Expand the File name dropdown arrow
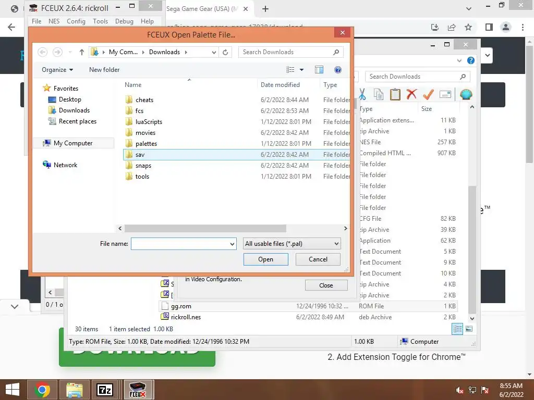This screenshot has width=534, height=400. pos(232,244)
